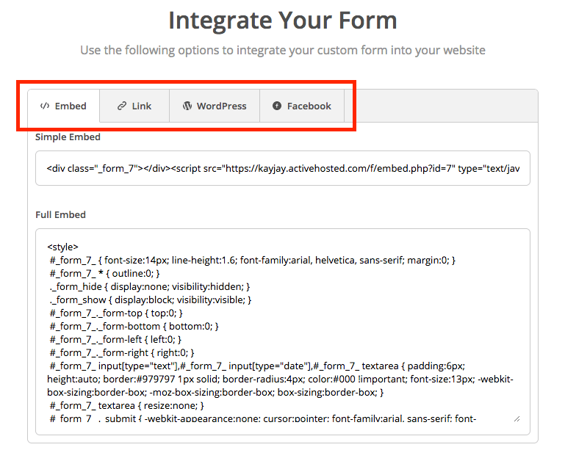
Task: Click the '#_form_7_ textarea { resize:none; }' line
Action: (x=127, y=406)
